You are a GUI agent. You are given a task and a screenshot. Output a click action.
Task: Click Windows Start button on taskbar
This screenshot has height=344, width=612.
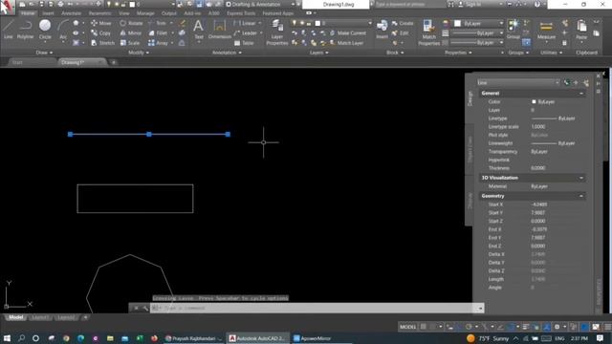(x=7, y=338)
